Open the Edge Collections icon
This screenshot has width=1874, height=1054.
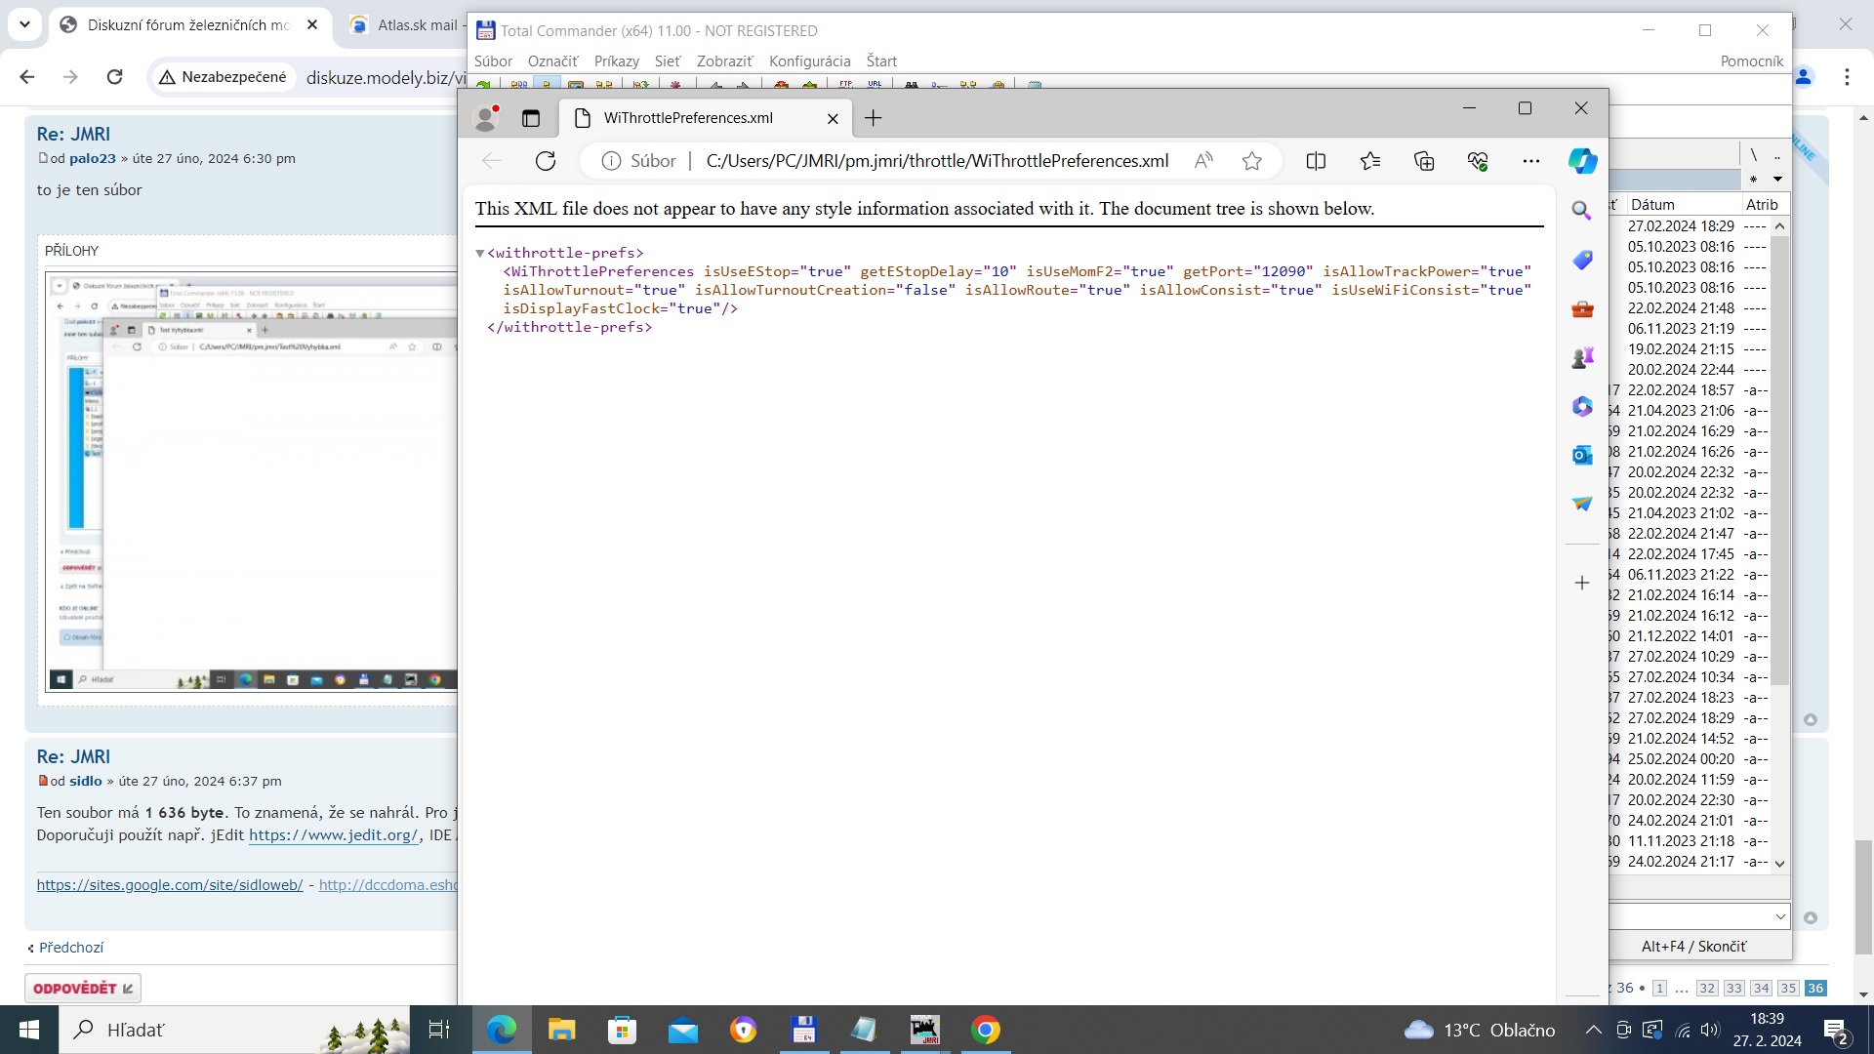[x=1424, y=161]
